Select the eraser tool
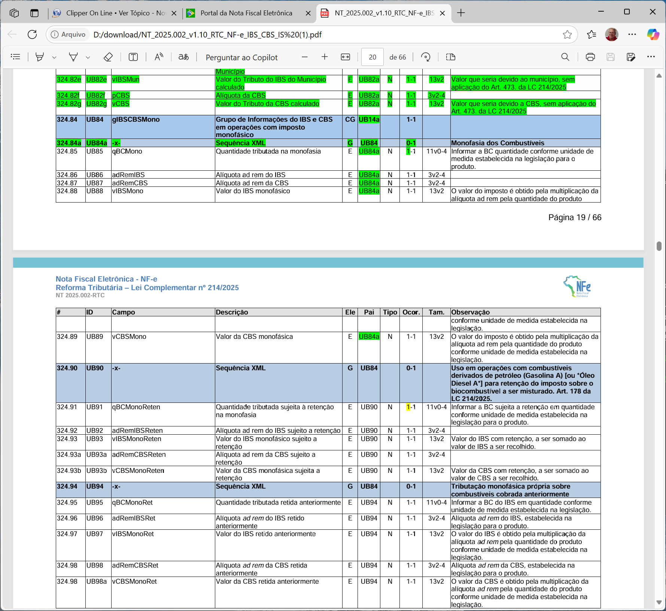The image size is (666, 611). pyautogui.click(x=108, y=57)
